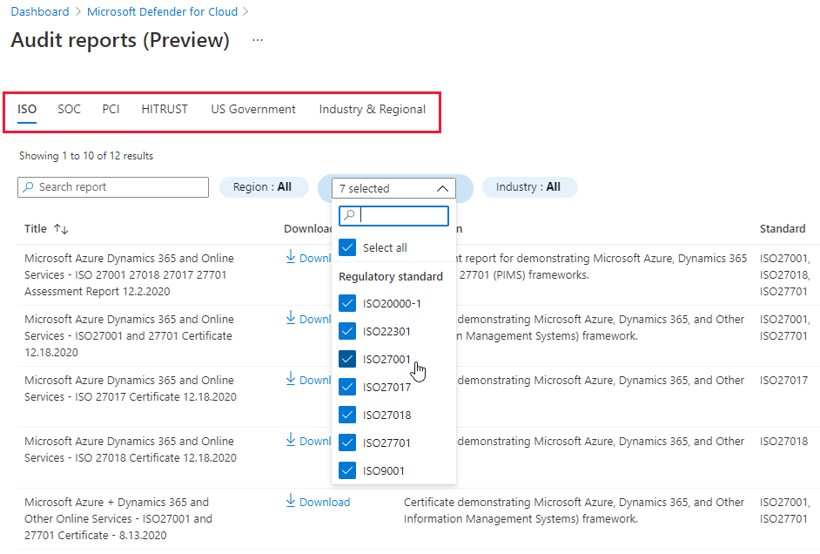Open the Region: All filter dropdown

[x=264, y=187]
